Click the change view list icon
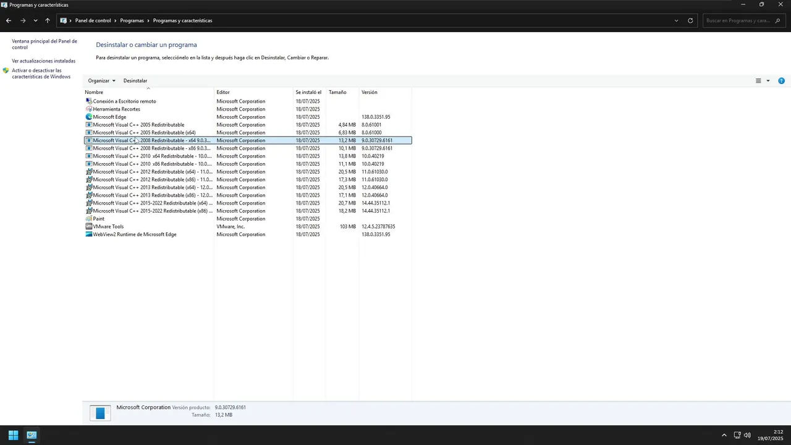Image resolution: width=791 pixels, height=445 pixels. pyautogui.click(x=758, y=80)
